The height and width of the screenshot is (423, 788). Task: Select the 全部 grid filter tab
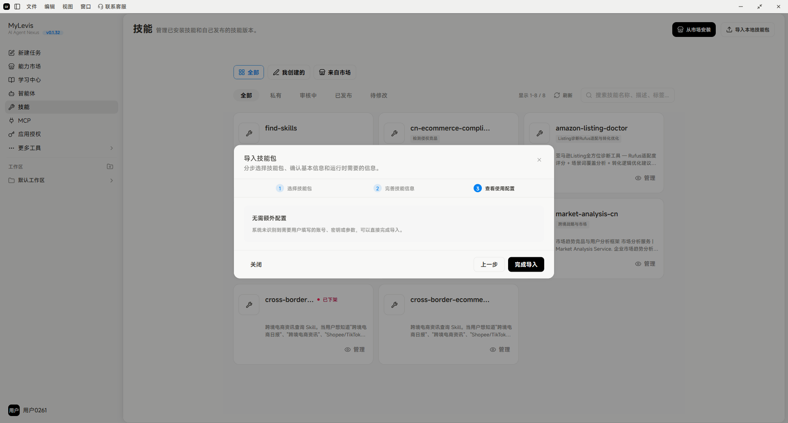[249, 72]
